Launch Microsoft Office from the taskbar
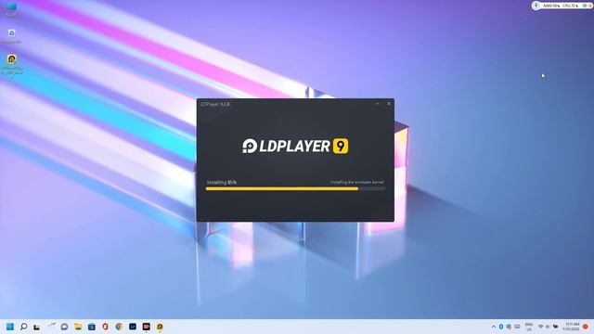The width and height of the screenshot is (594, 334). 105,327
